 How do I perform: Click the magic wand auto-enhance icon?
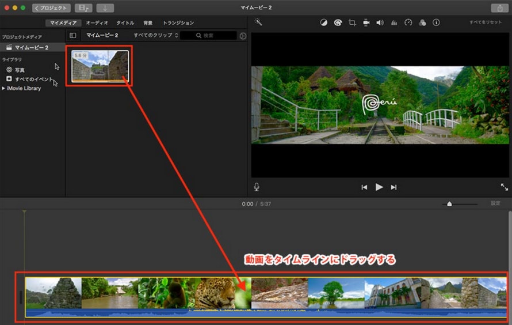[259, 22]
